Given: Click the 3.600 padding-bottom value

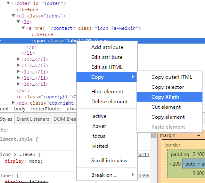Looking at the screenshot, I should pos(199,173).
